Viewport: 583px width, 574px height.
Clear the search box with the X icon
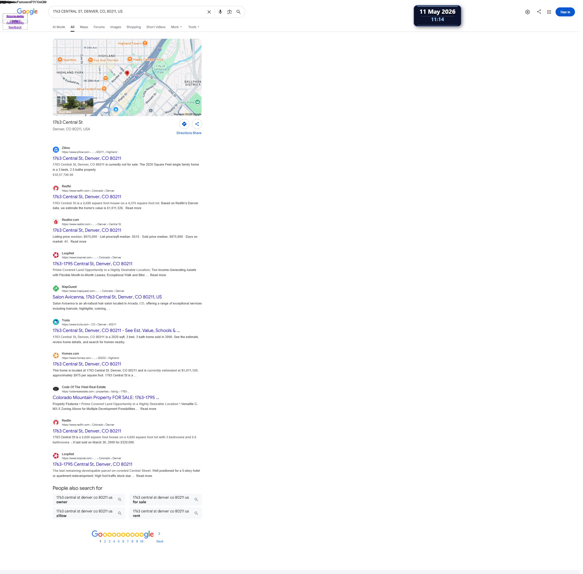pyautogui.click(x=209, y=12)
